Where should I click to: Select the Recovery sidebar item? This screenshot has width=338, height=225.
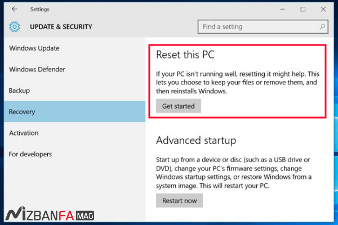coord(22,112)
